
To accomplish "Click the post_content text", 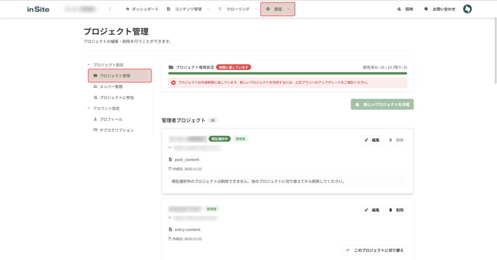I will (187, 160).
